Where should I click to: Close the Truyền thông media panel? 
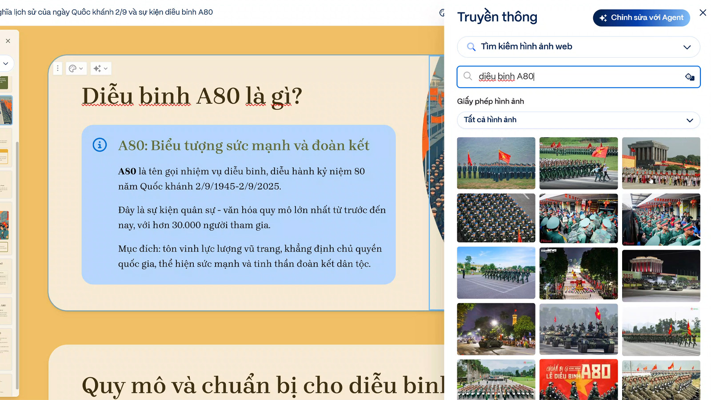coord(703,12)
